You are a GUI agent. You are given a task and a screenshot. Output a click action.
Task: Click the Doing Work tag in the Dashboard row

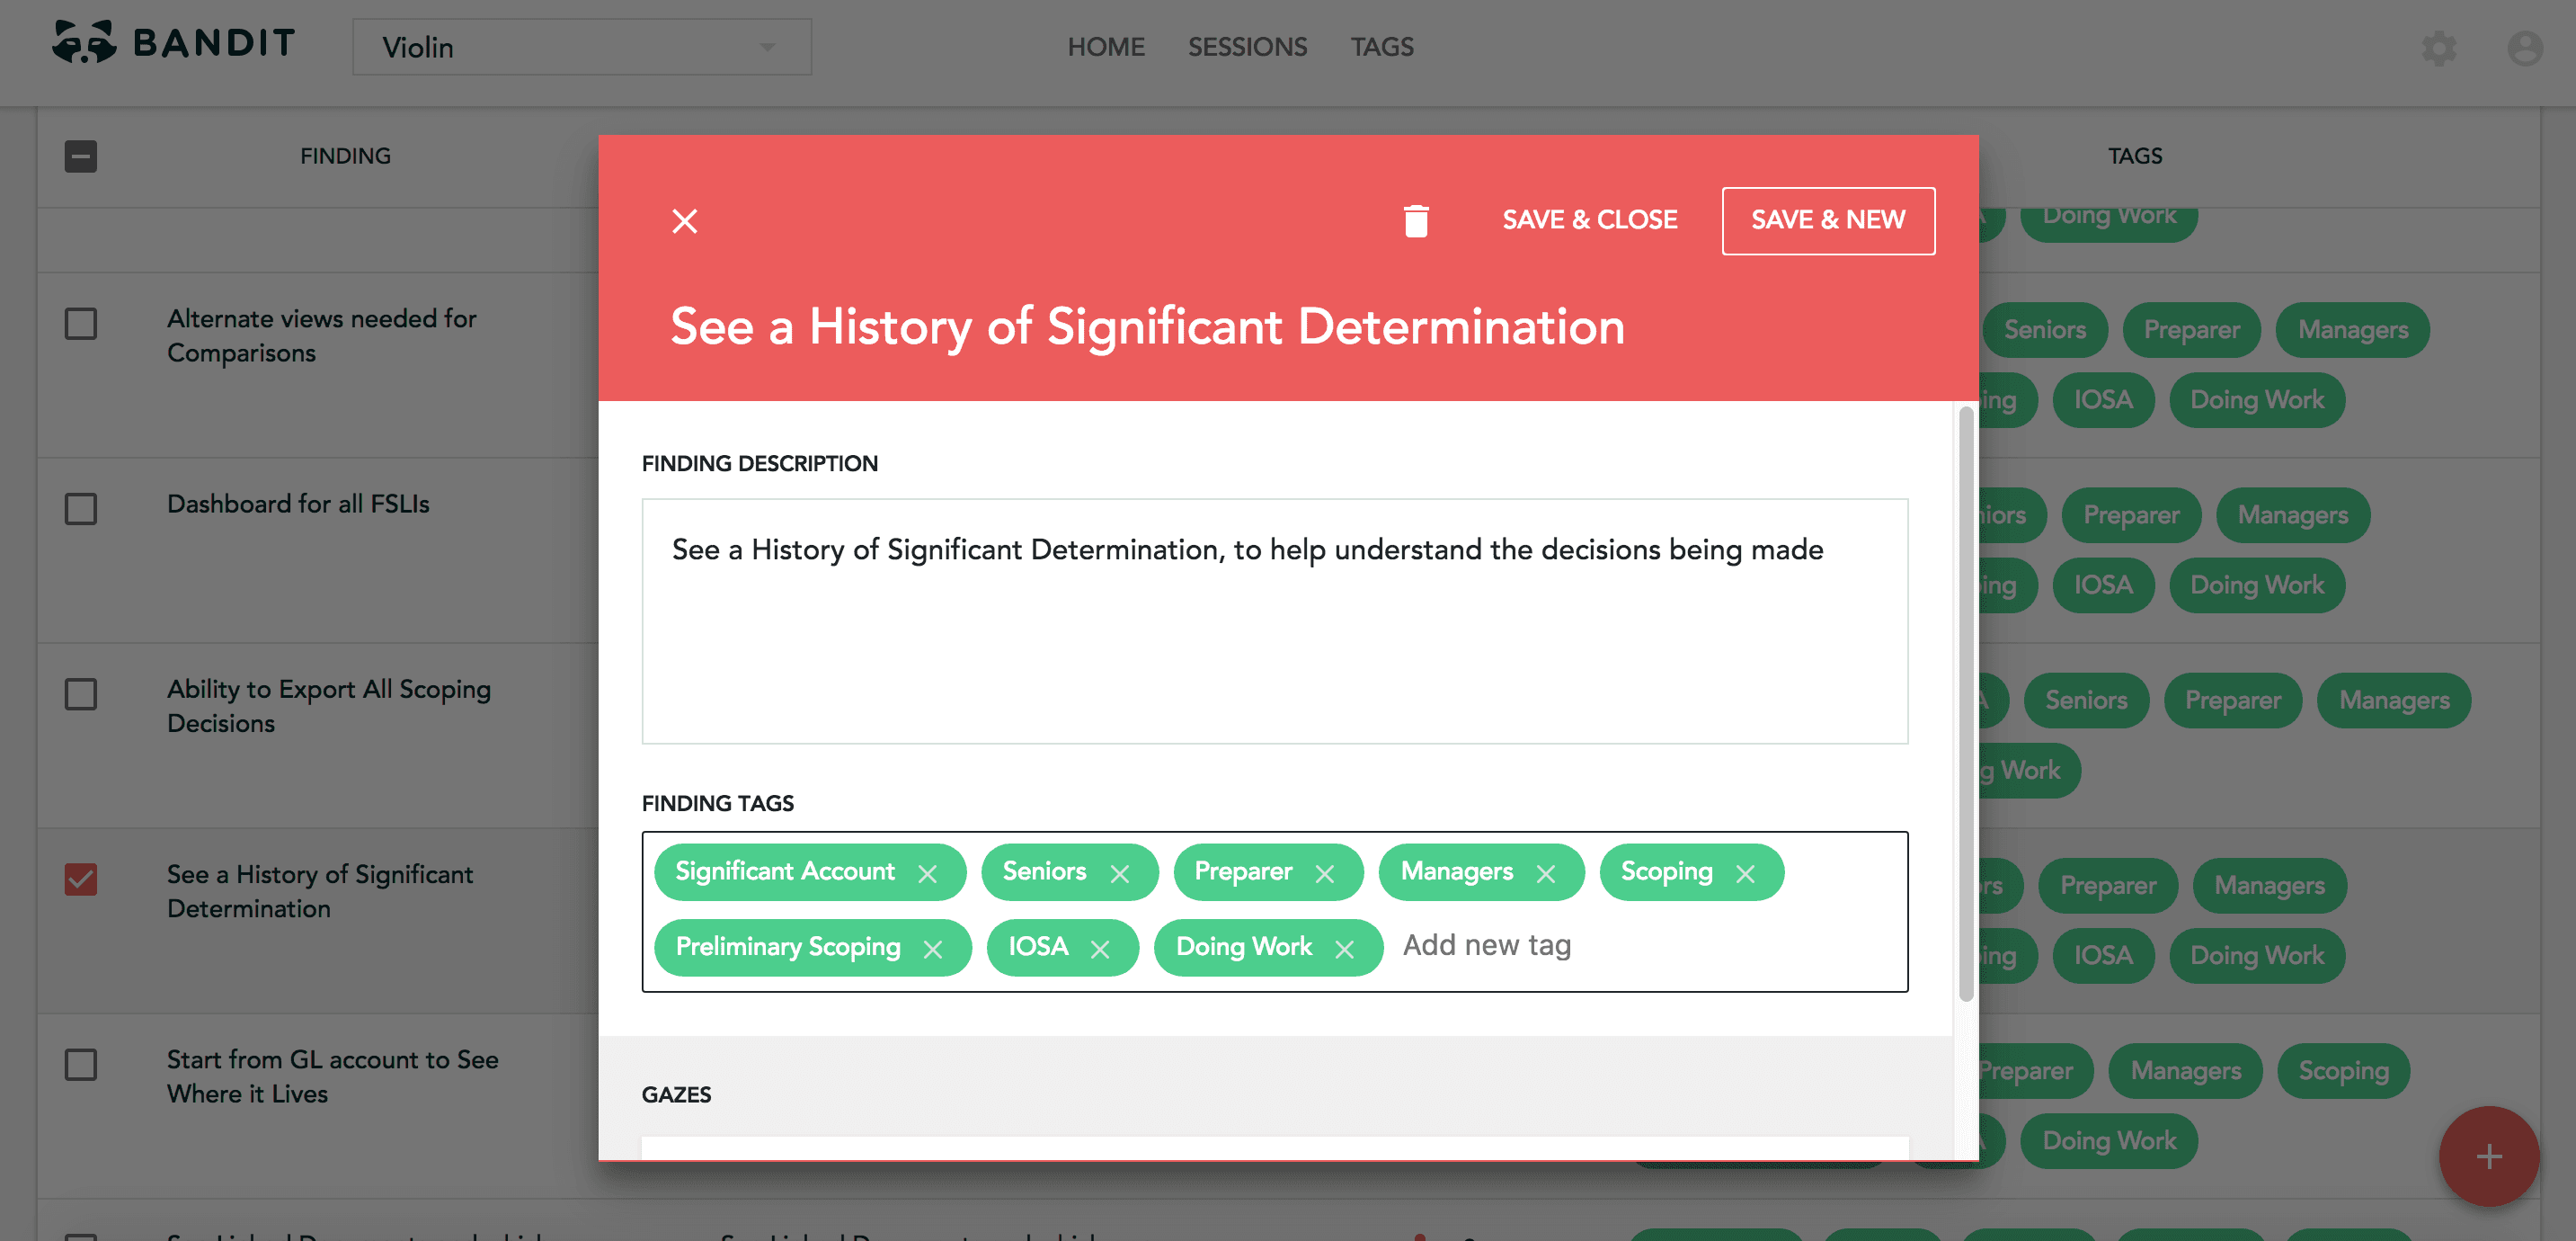pos(2257,585)
